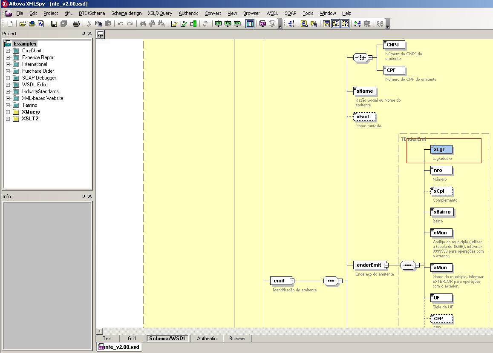This screenshot has width=493, height=353.
Task: Toggle the AD annotation display toolbar button
Action: tap(335, 24)
